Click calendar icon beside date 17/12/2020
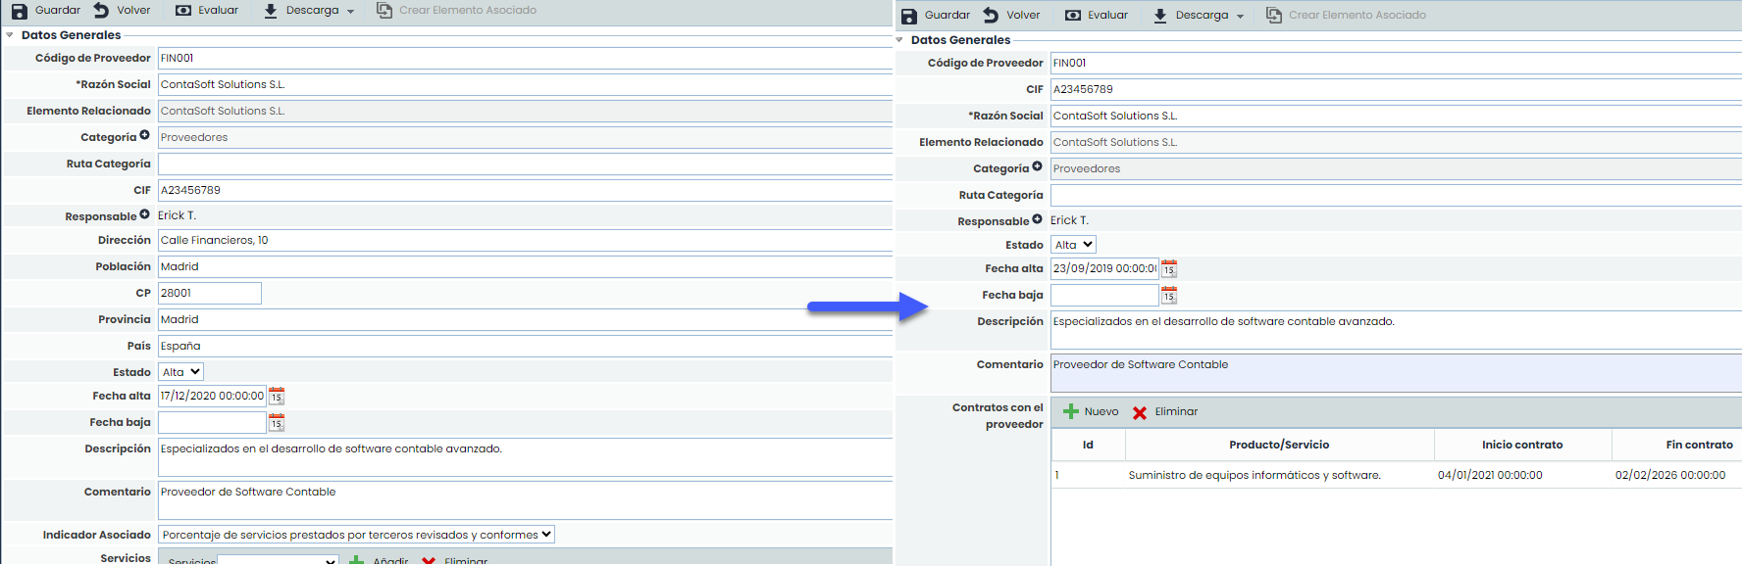The height and width of the screenshot is (566, 1742). (277, 396)
